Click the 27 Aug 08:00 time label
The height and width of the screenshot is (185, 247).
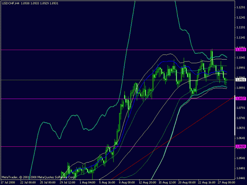click(x=226, y=182)
